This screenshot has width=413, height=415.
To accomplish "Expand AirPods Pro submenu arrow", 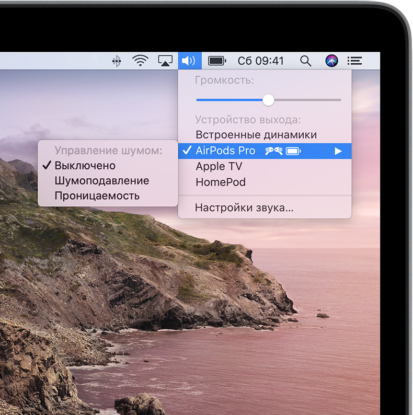I will point(338,151).
